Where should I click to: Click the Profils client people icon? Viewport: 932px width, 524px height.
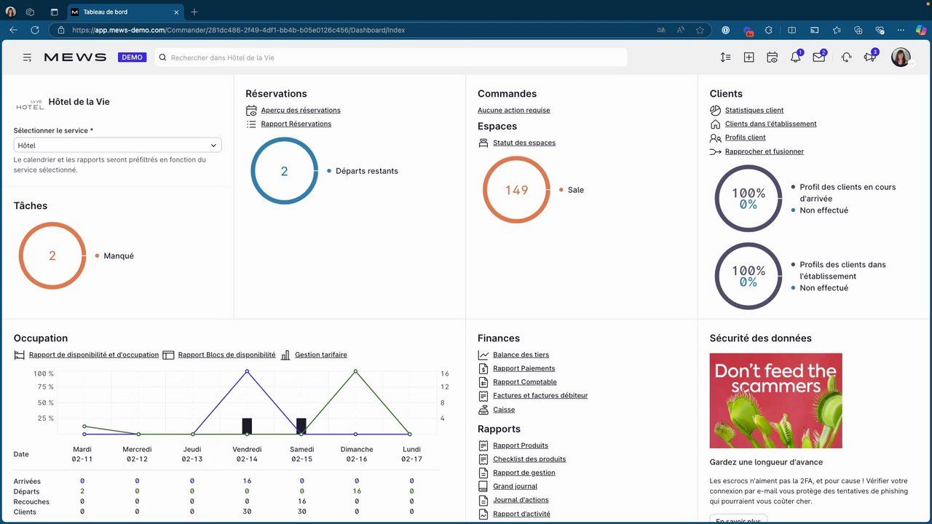pyautogui.click(x=715, y=138)
